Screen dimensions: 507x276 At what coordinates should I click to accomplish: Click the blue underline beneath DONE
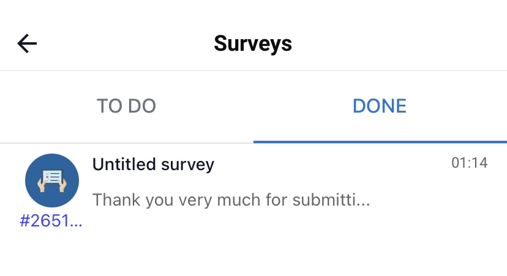tap(380, 141)
